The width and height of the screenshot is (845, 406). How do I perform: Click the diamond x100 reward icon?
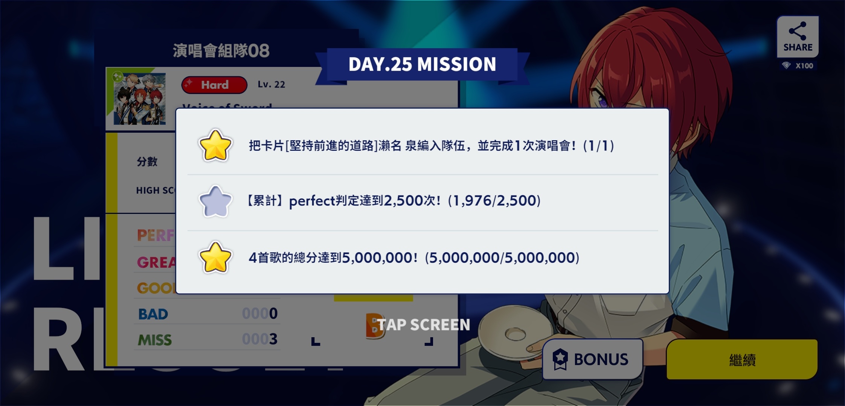pos(786,66)
